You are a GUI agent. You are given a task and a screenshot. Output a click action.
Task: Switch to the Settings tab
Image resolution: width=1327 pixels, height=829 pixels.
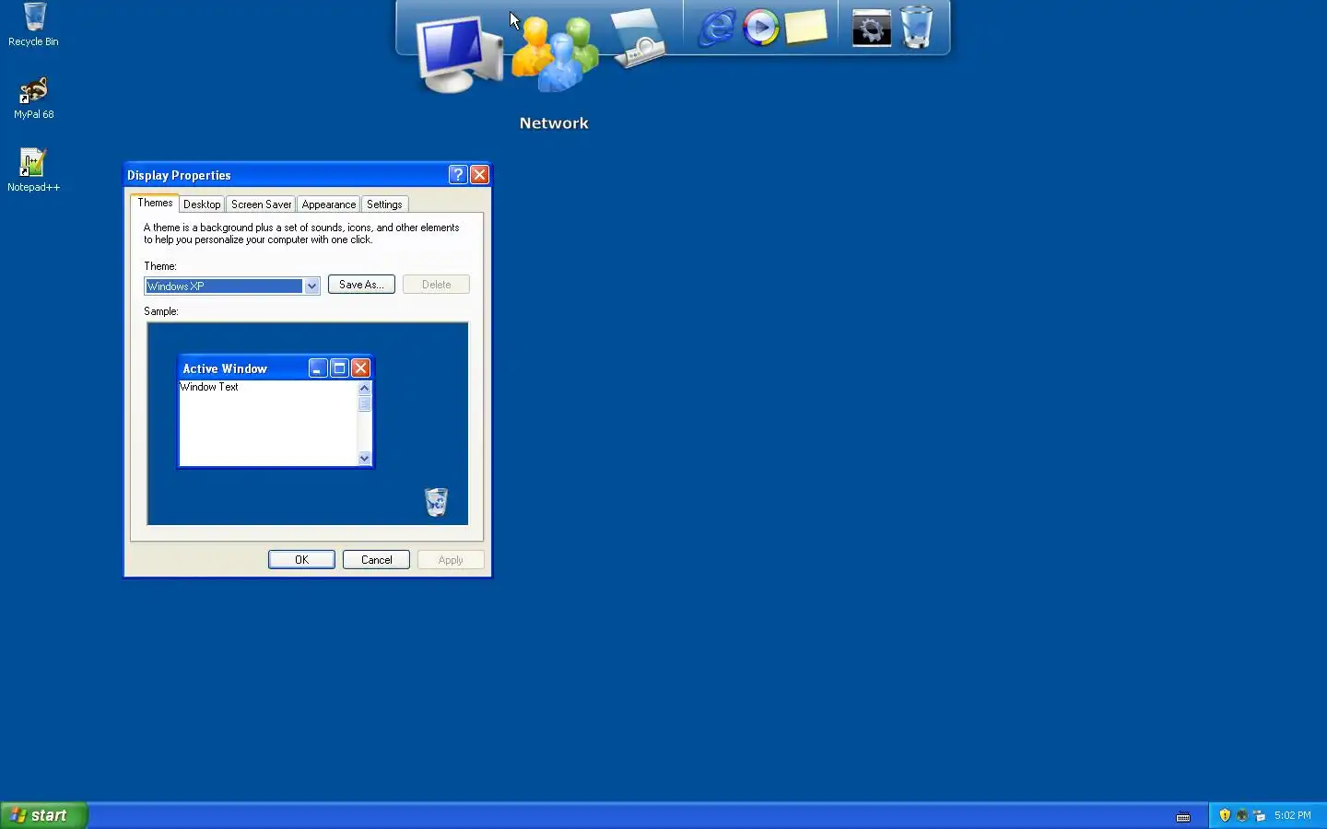[x=384, y=204]
